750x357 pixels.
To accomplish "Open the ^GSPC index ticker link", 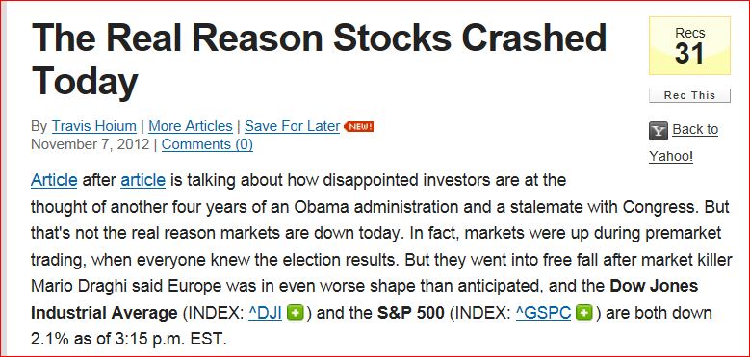I will tap(543, 314).
